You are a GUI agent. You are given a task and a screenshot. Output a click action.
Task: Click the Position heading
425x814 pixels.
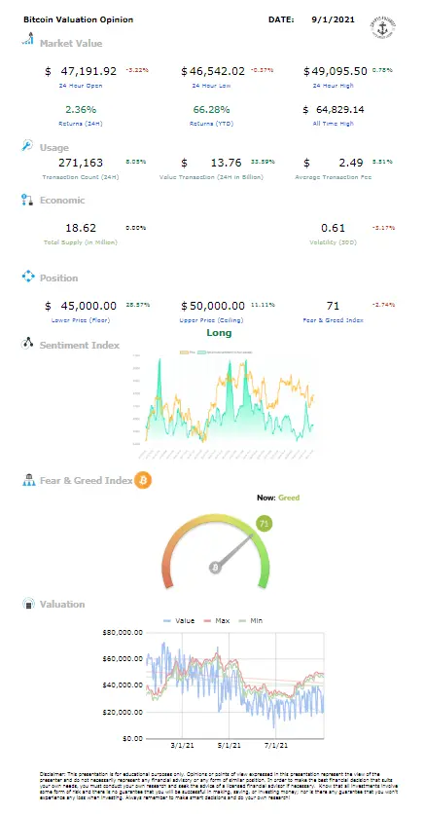point(59,278)
